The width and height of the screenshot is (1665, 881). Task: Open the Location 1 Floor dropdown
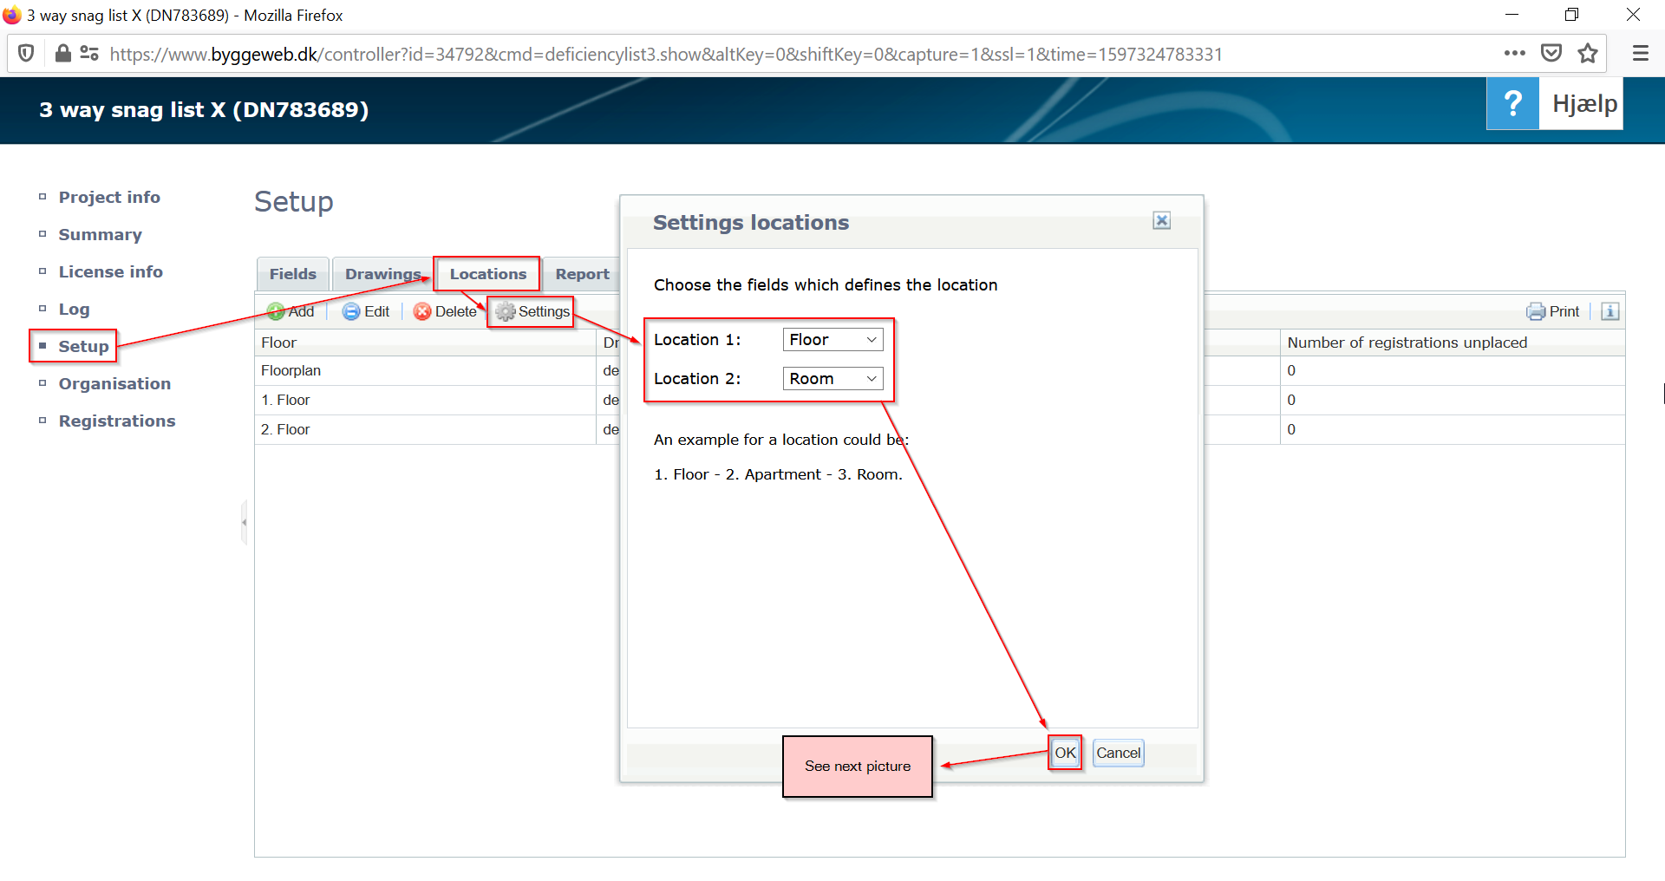tap(832, 339)
